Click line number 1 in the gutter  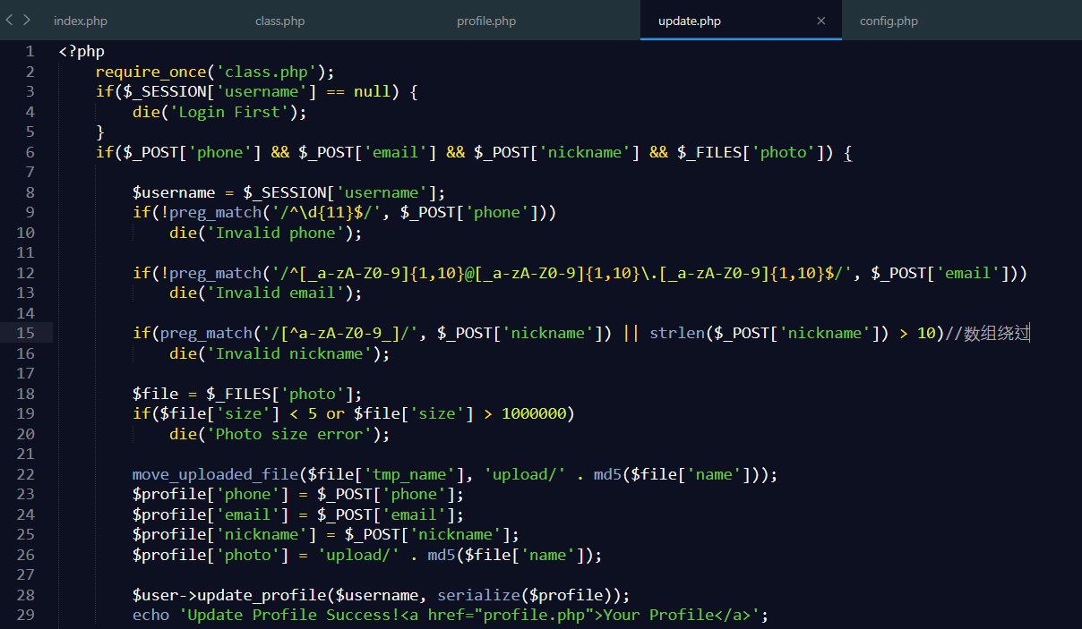[x=30, y=51]
